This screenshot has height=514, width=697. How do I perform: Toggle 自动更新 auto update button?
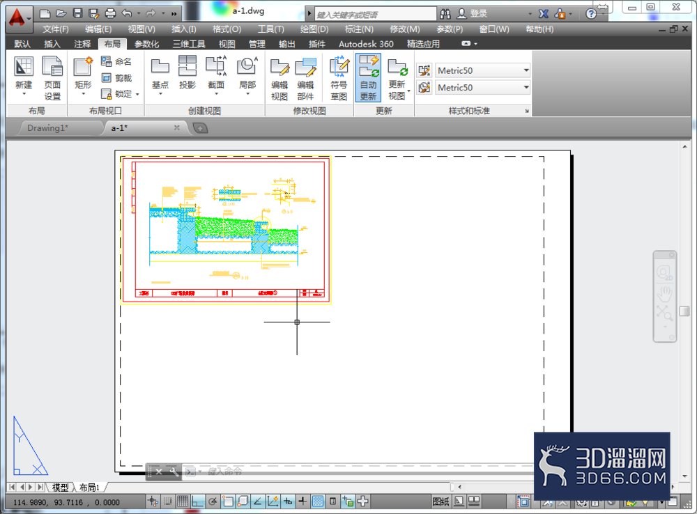pyautogui.click(x=368, y=78)
